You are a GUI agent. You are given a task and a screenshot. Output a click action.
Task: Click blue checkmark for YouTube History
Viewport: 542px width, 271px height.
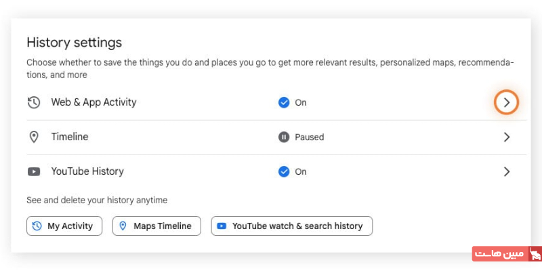[x=284, y=171]
